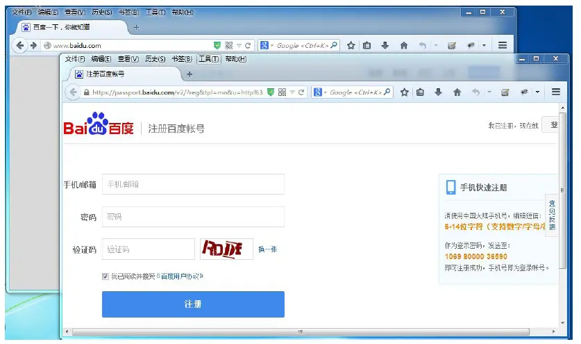Expand URL history dropdown in front window

point(292,92)
